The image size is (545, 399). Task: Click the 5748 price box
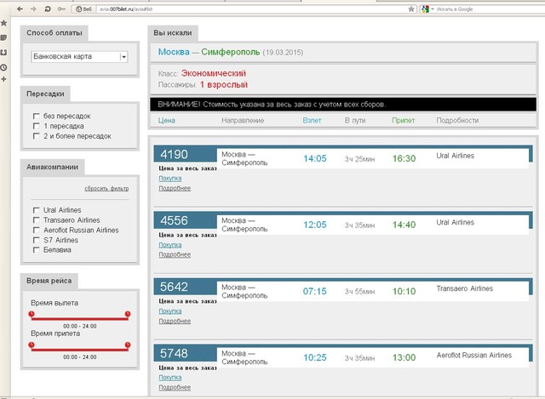186,353
